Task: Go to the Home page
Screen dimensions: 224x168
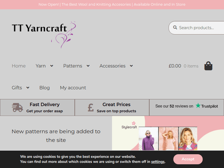Action: (x=19, y=66)
